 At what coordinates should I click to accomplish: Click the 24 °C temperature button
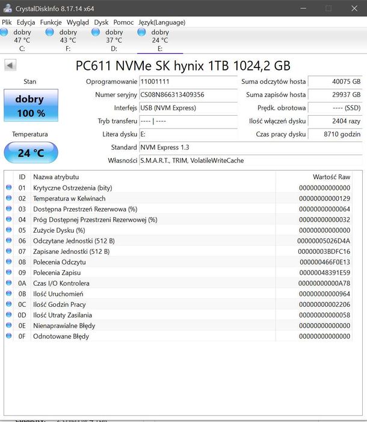[31, 153]
